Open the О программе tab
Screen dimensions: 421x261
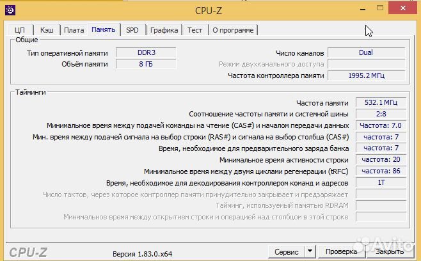coord(233,30)
